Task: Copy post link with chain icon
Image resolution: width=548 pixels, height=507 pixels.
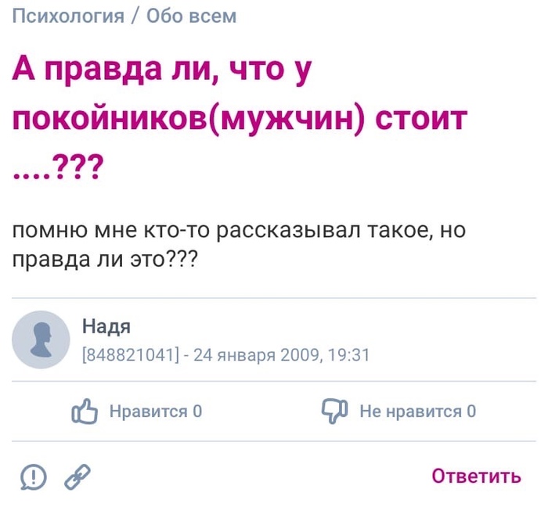Action: (x=78, y=476)
